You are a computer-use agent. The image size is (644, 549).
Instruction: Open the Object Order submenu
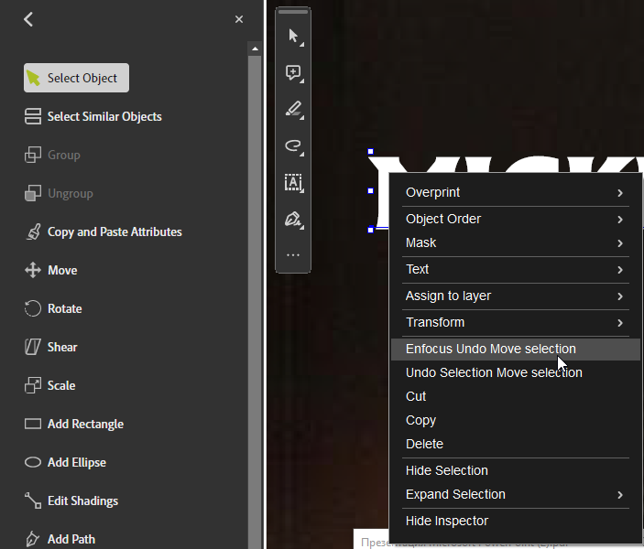(x=516, y=219)
